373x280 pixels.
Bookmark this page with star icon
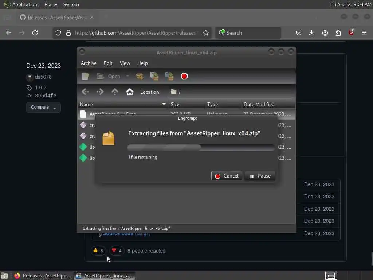coord(206,33)
